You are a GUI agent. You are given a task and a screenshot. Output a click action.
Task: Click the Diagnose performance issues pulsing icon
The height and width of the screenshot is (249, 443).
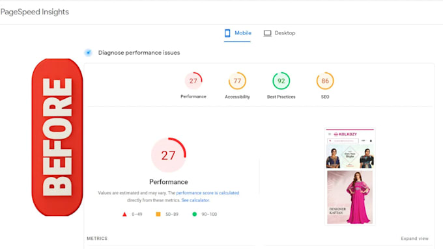pyautogui.click(x=88, y=53)
